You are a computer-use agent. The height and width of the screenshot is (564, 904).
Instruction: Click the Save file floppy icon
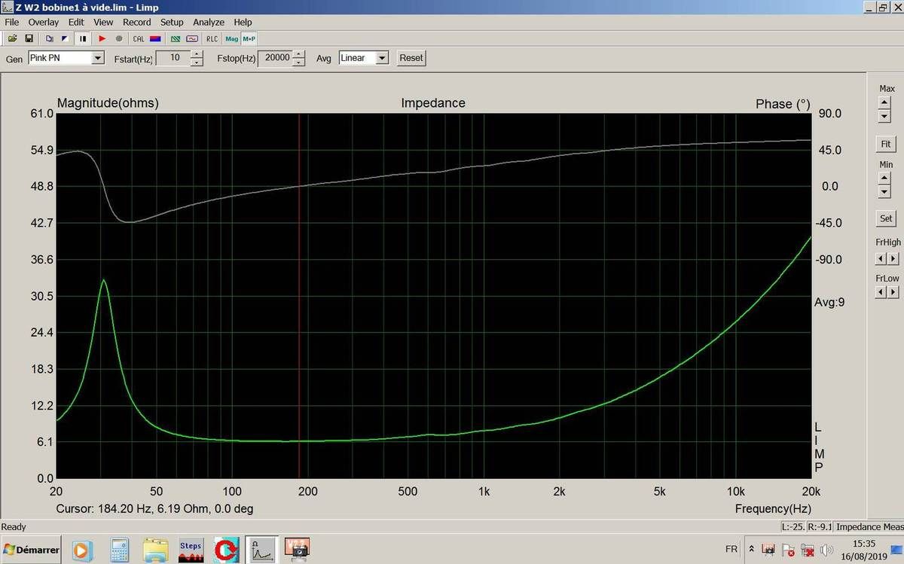point(29,38)
